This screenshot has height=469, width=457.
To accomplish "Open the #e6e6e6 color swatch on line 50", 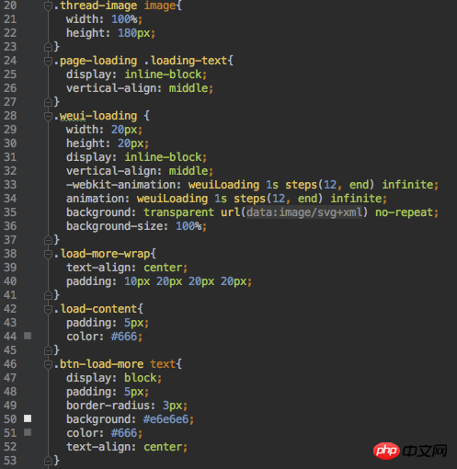I will (x=28, y=418).
